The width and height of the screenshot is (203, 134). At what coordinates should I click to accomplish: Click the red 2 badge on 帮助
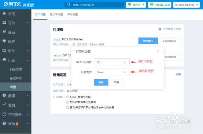coord(17,124)
